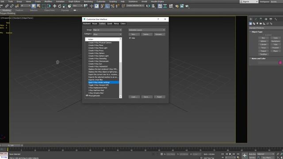Click the time slider handle
The image size is (283, 159).
(11, 145)
